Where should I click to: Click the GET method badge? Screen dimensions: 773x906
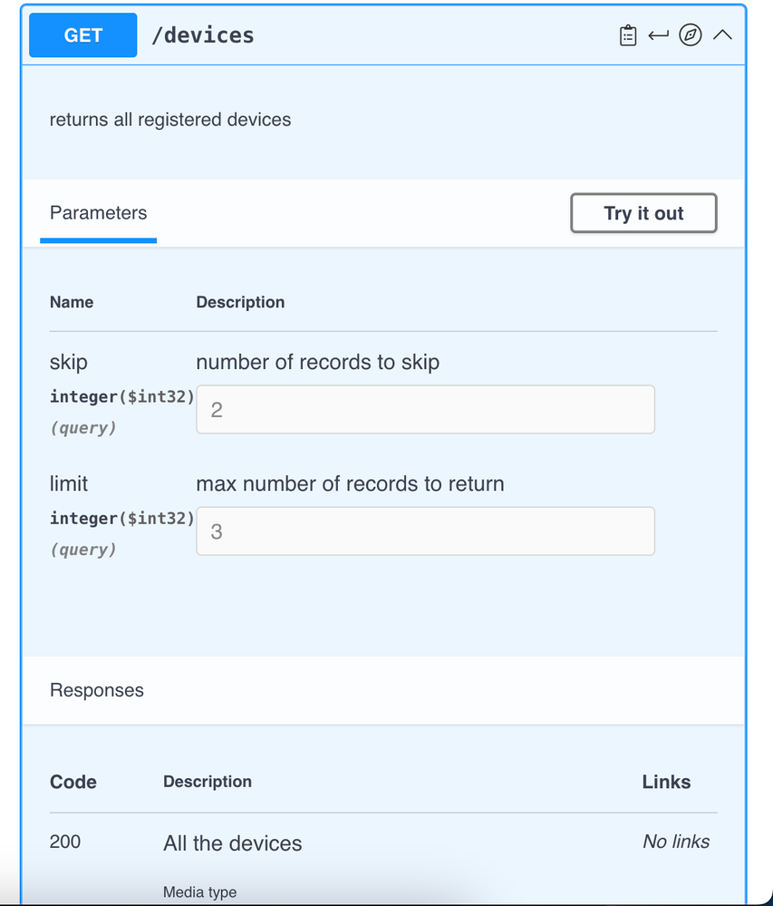[83, 35]
